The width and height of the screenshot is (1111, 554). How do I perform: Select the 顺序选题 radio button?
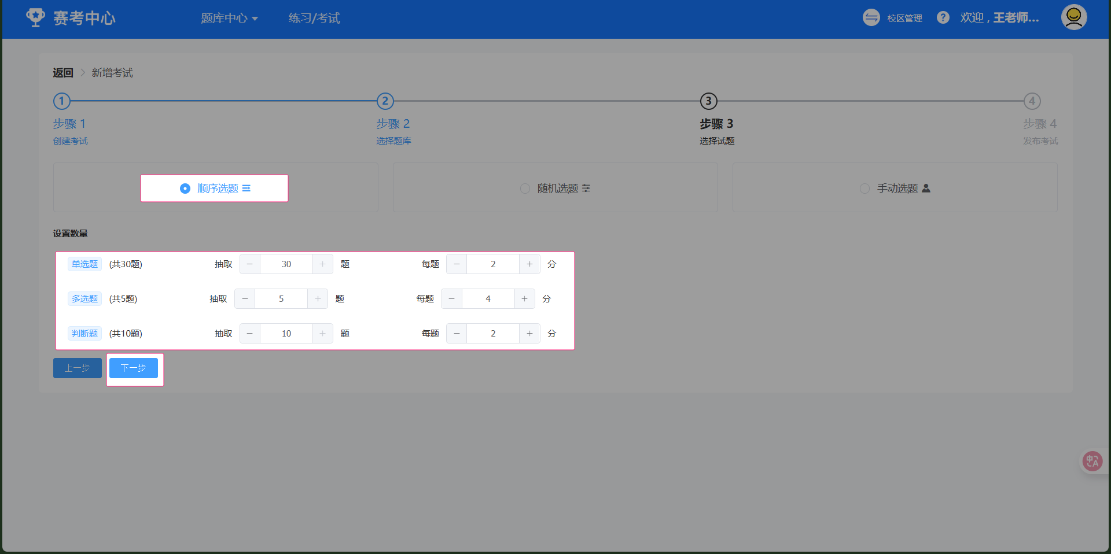[x=185, y=189]
